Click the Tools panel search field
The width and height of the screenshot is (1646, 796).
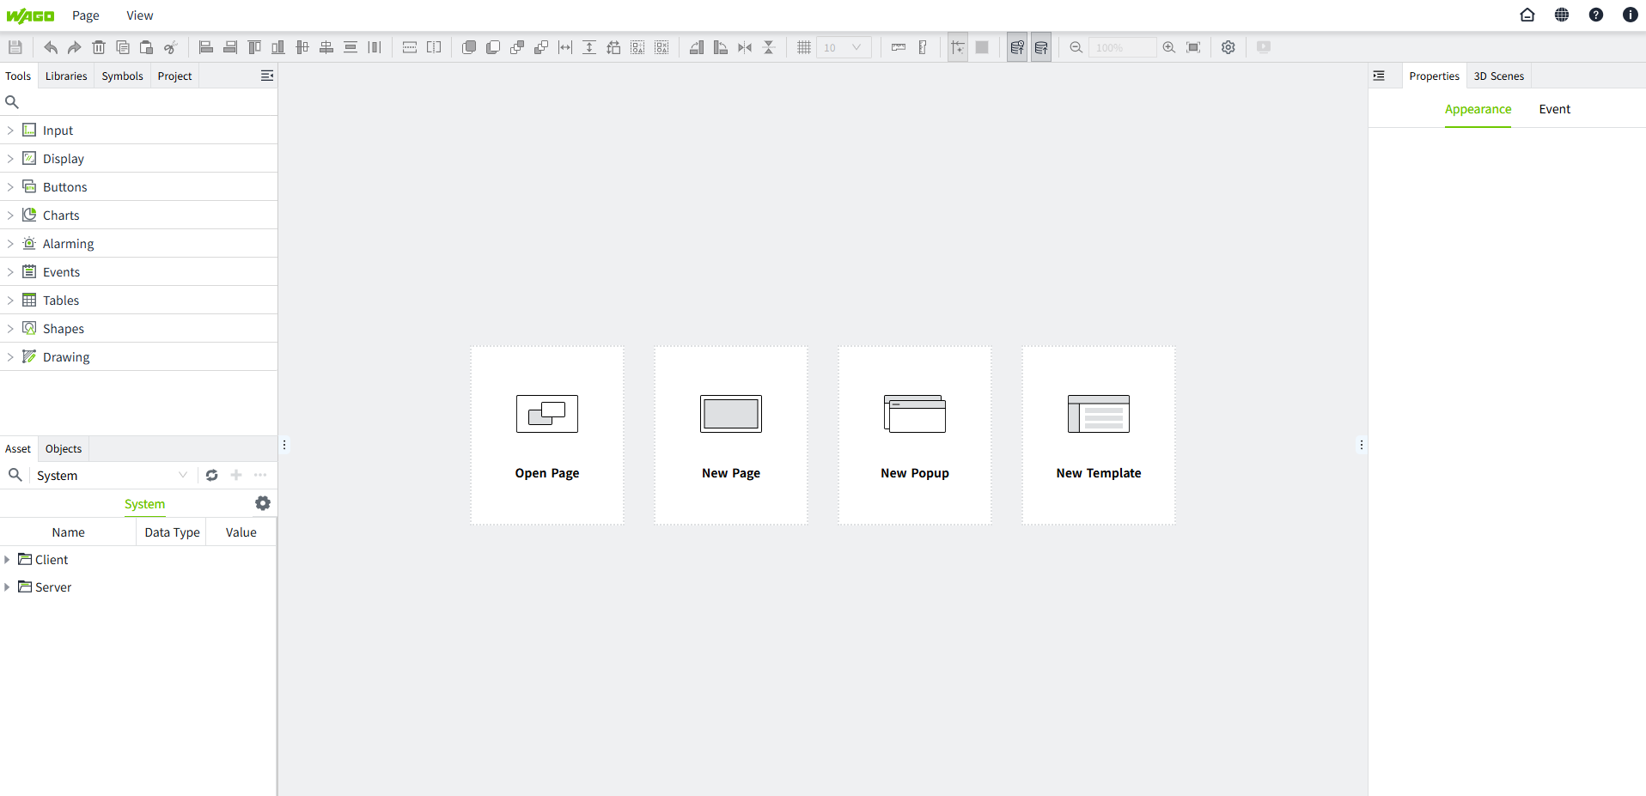point(142,102)
